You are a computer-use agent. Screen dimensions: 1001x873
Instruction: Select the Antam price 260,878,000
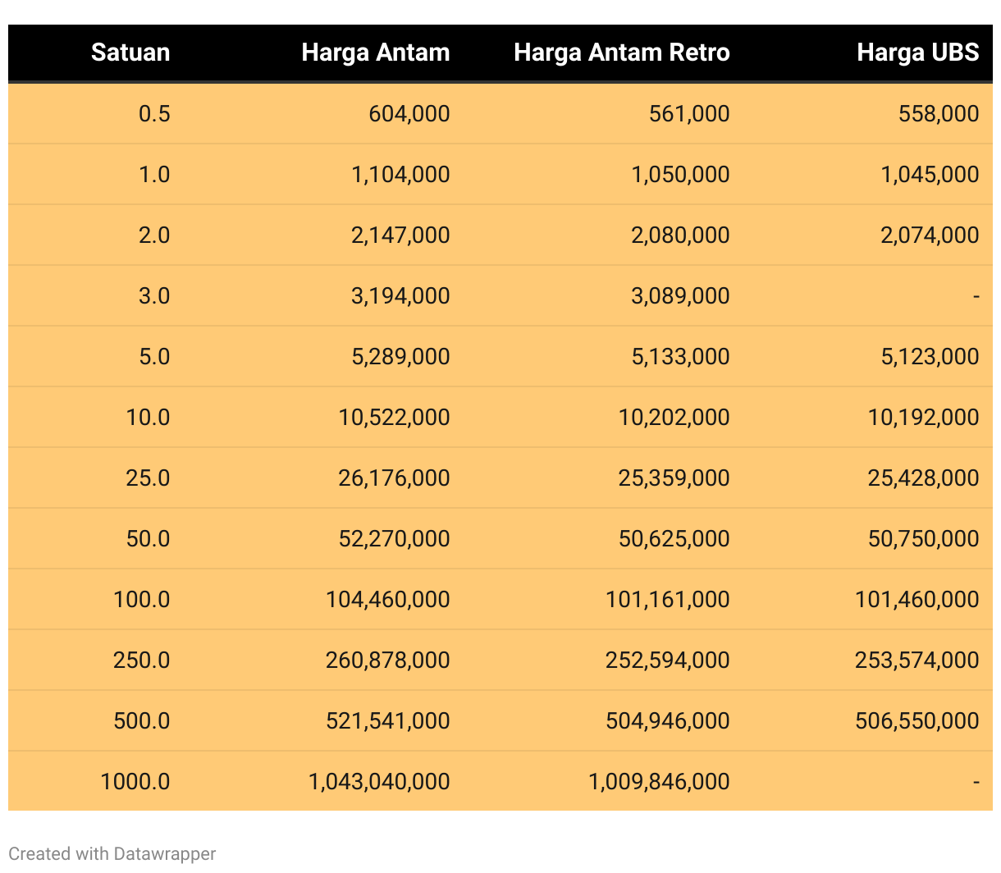tap(387, 660)
